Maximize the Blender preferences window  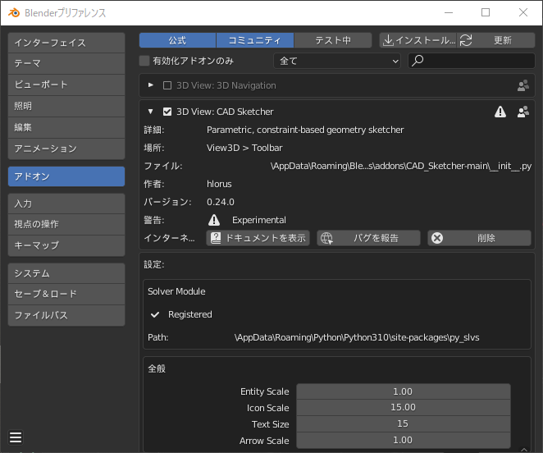point(486,13)
